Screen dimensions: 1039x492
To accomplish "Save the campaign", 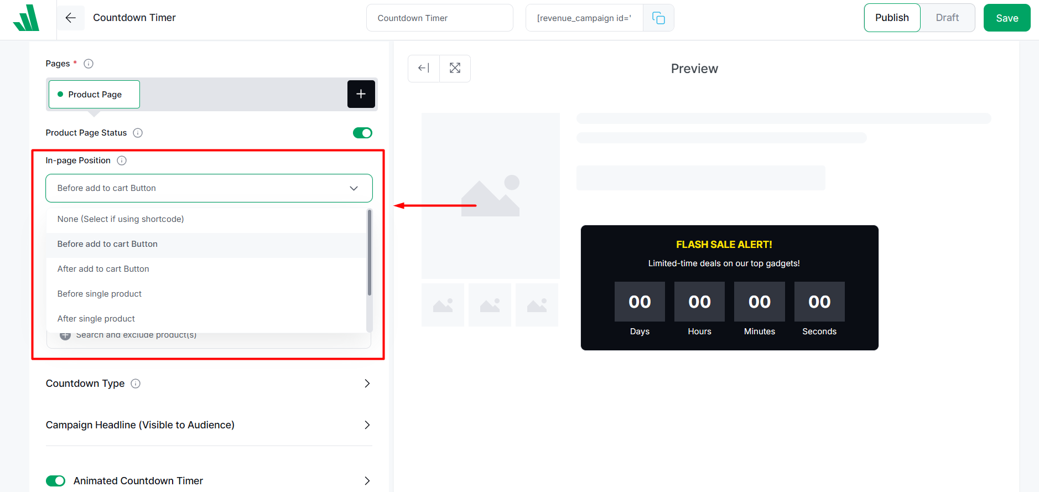I will point(1007,18).
